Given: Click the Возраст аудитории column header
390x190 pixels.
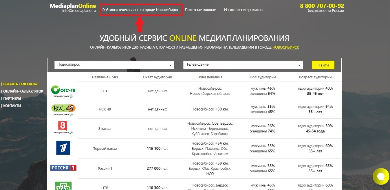Looking at the screenshot, I should click(315, 77).
